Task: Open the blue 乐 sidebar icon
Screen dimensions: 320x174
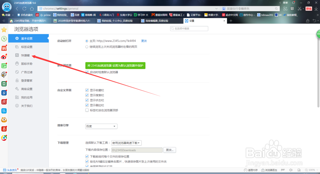Action: pos(4,111)
